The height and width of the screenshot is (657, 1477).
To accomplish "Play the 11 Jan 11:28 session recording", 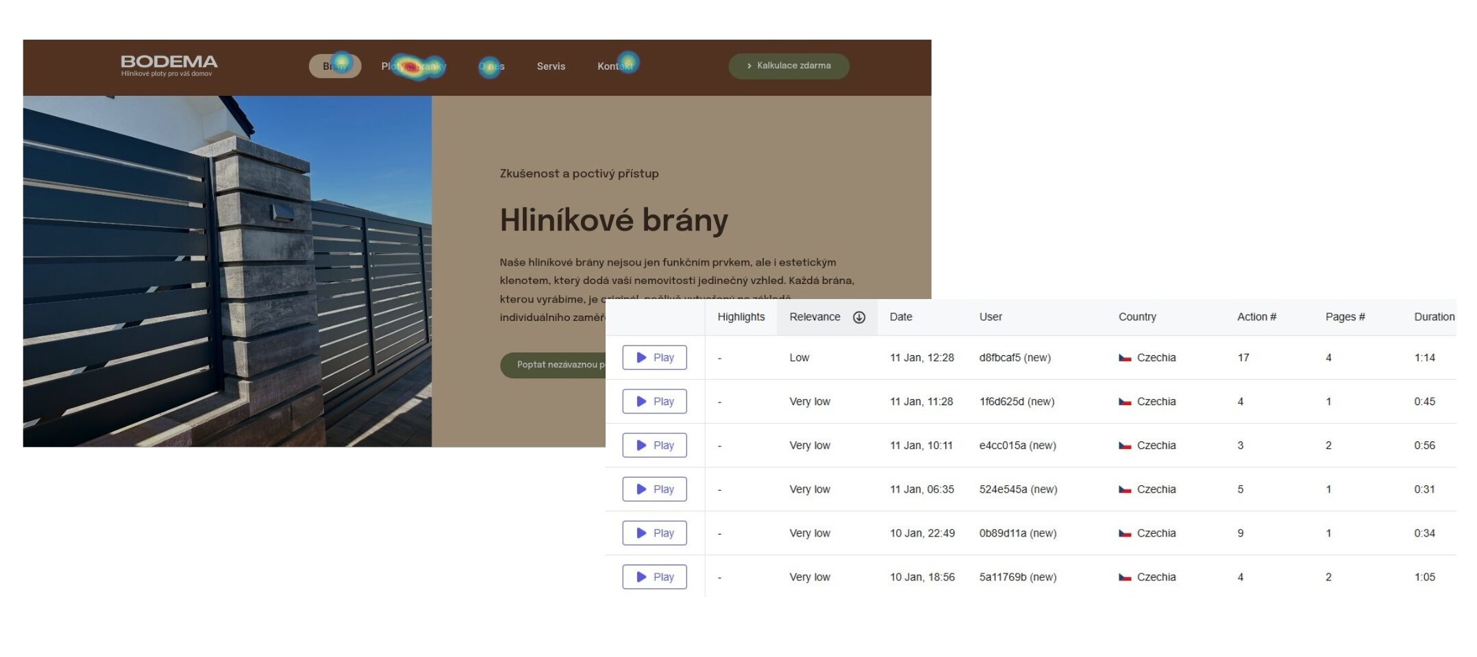I will (654, 401).
